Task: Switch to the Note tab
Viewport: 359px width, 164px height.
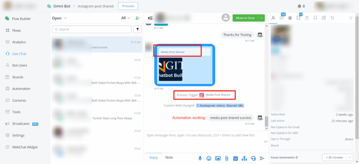Action: (169, 158)
